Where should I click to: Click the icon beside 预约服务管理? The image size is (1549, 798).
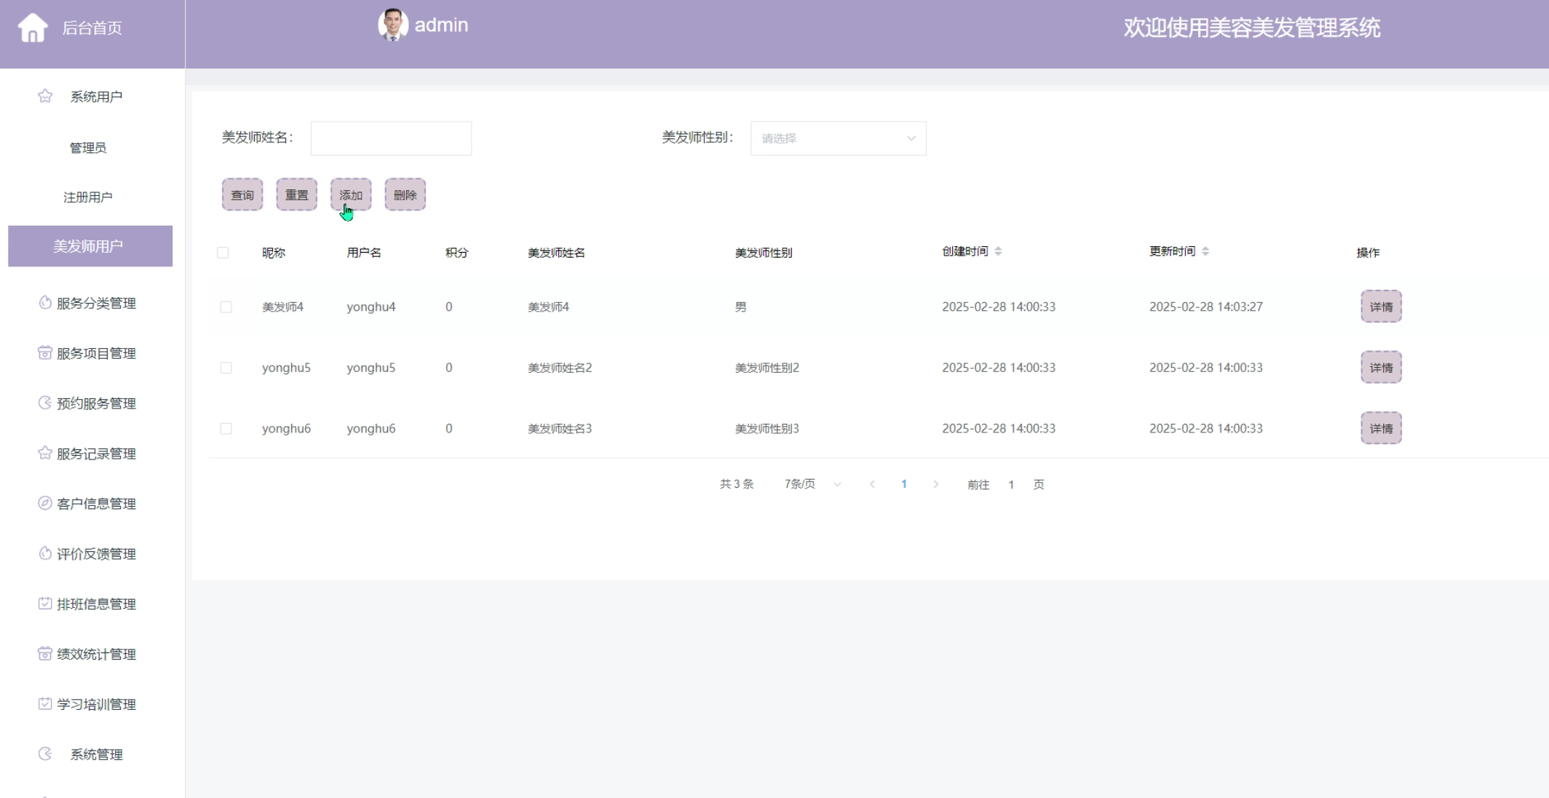[x=45, y=403]
